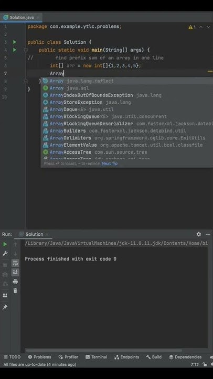The image size is (213, 379).
Task: Toggle scroll to end of console
Action: (x=15, y=272)
